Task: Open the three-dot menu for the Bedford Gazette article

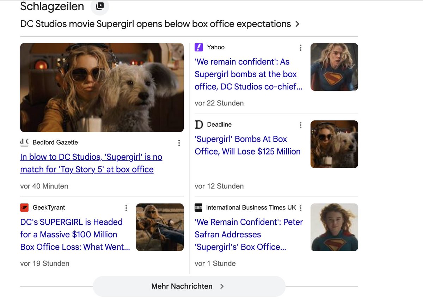Action: (x=179, y=143)
